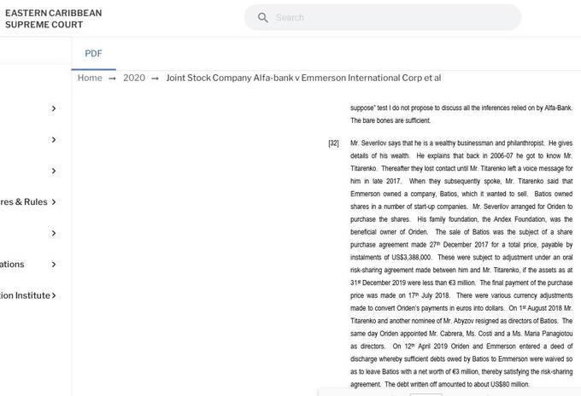Select the PDF tab
Image resolution: width=581 pixels, height=396 pixels.
tap(93, 54)
